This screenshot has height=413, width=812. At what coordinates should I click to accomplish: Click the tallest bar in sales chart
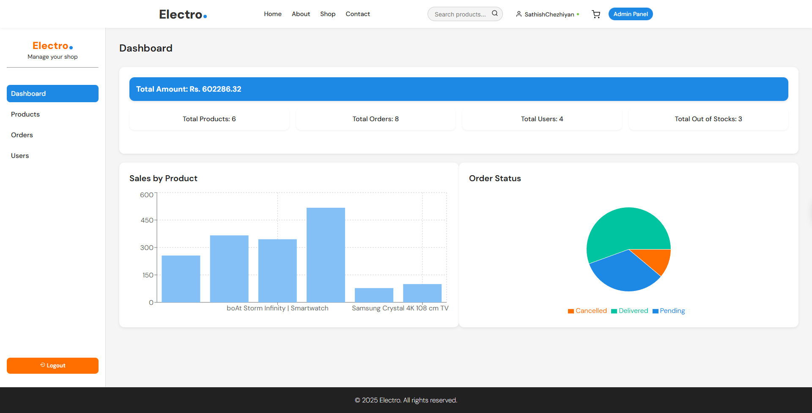pyautogui.click(x=326, y=255)
